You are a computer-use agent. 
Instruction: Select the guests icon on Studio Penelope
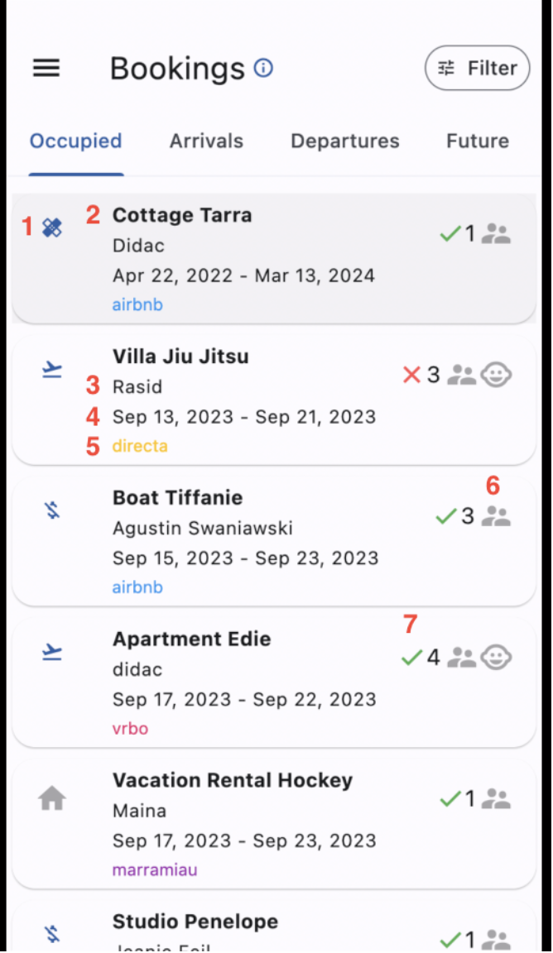tap(495, 939)
